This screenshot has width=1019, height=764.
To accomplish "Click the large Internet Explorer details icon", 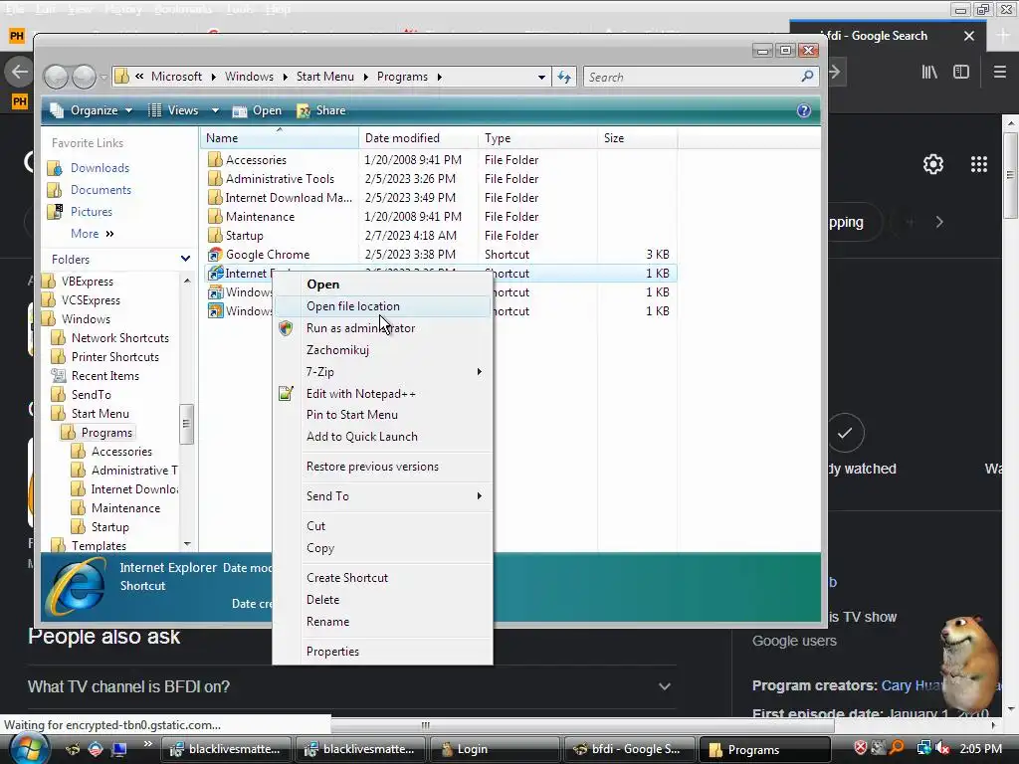I will click(x=79, y=586).
